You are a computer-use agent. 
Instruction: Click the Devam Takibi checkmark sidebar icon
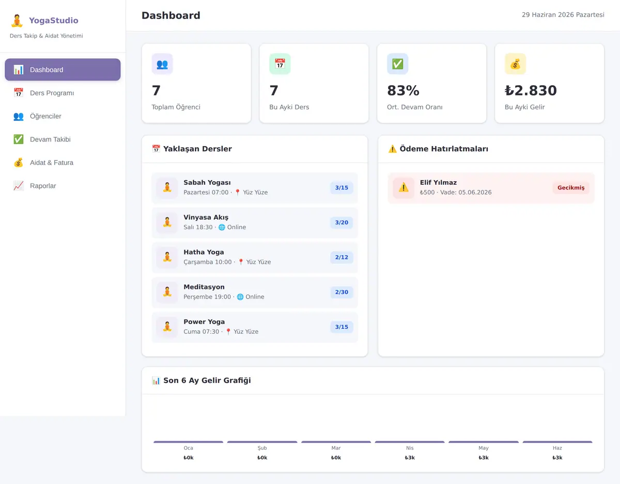(19, 139)
